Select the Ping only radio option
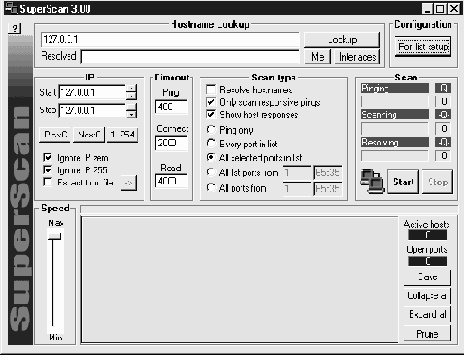This screenshot has width=464, height=355. point(211,129)
